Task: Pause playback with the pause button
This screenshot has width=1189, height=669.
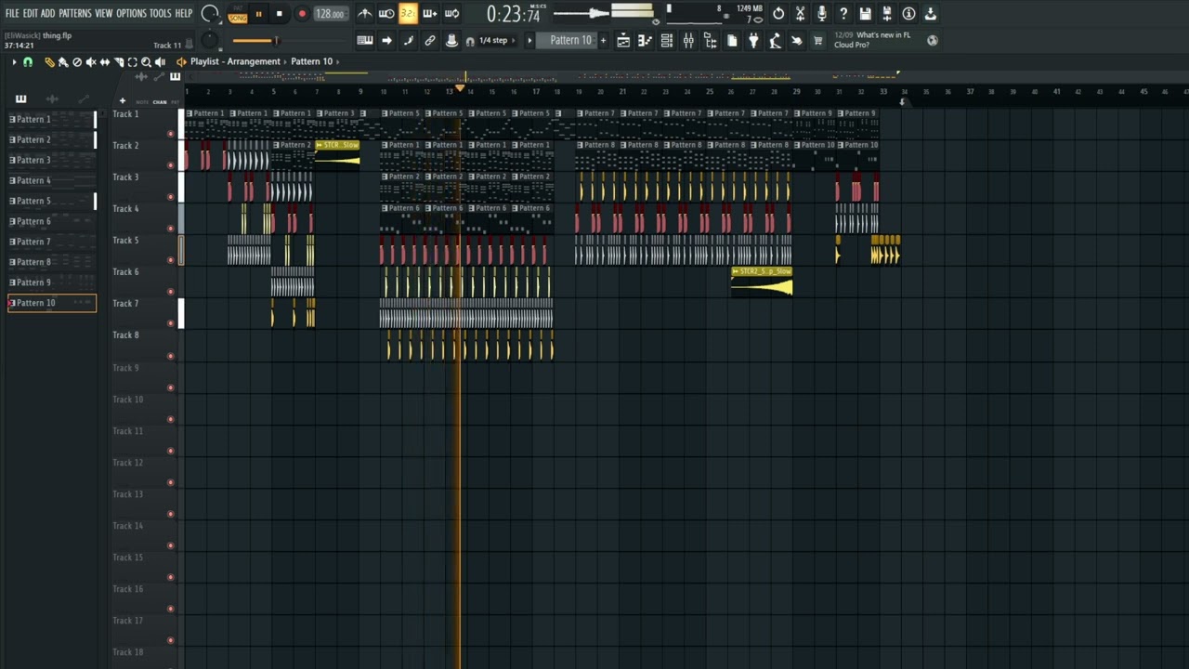Action: [x=257, y=14]
